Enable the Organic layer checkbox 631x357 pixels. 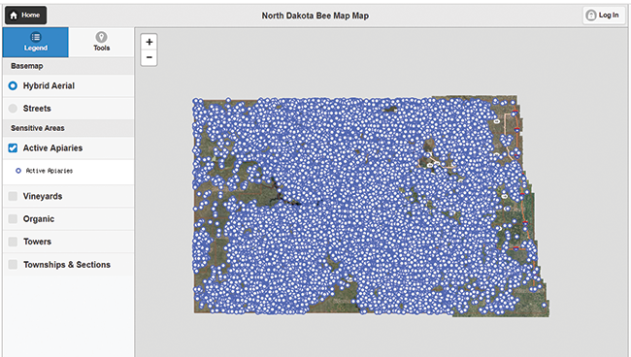(13, 218)
